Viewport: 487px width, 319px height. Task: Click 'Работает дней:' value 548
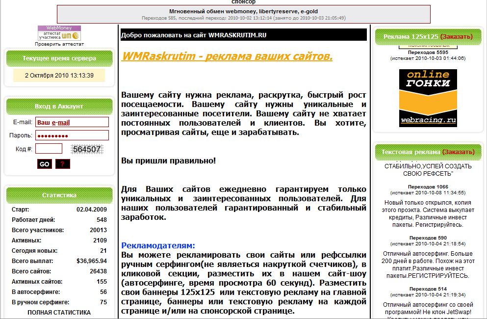click(102, 220)
